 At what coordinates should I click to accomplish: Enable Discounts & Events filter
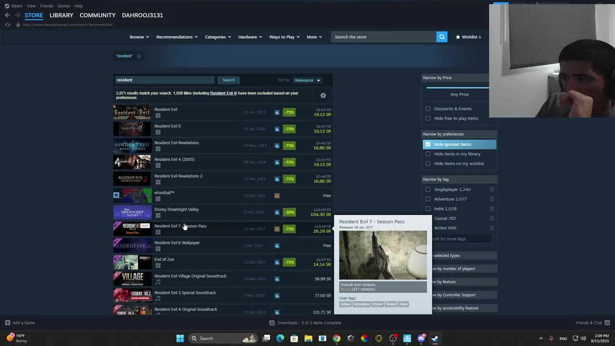tap(428, 109)
